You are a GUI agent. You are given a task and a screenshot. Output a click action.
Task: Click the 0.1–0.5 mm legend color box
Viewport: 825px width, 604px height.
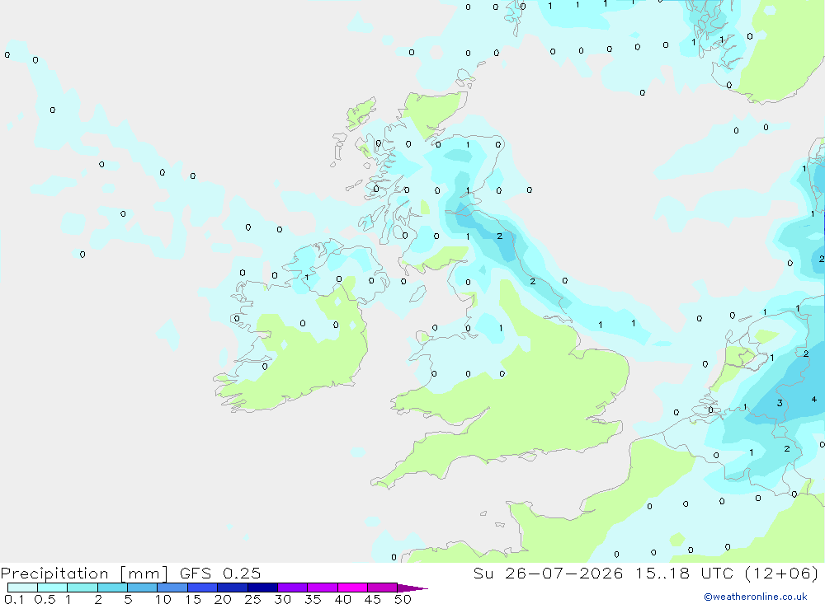coord(22,588)
